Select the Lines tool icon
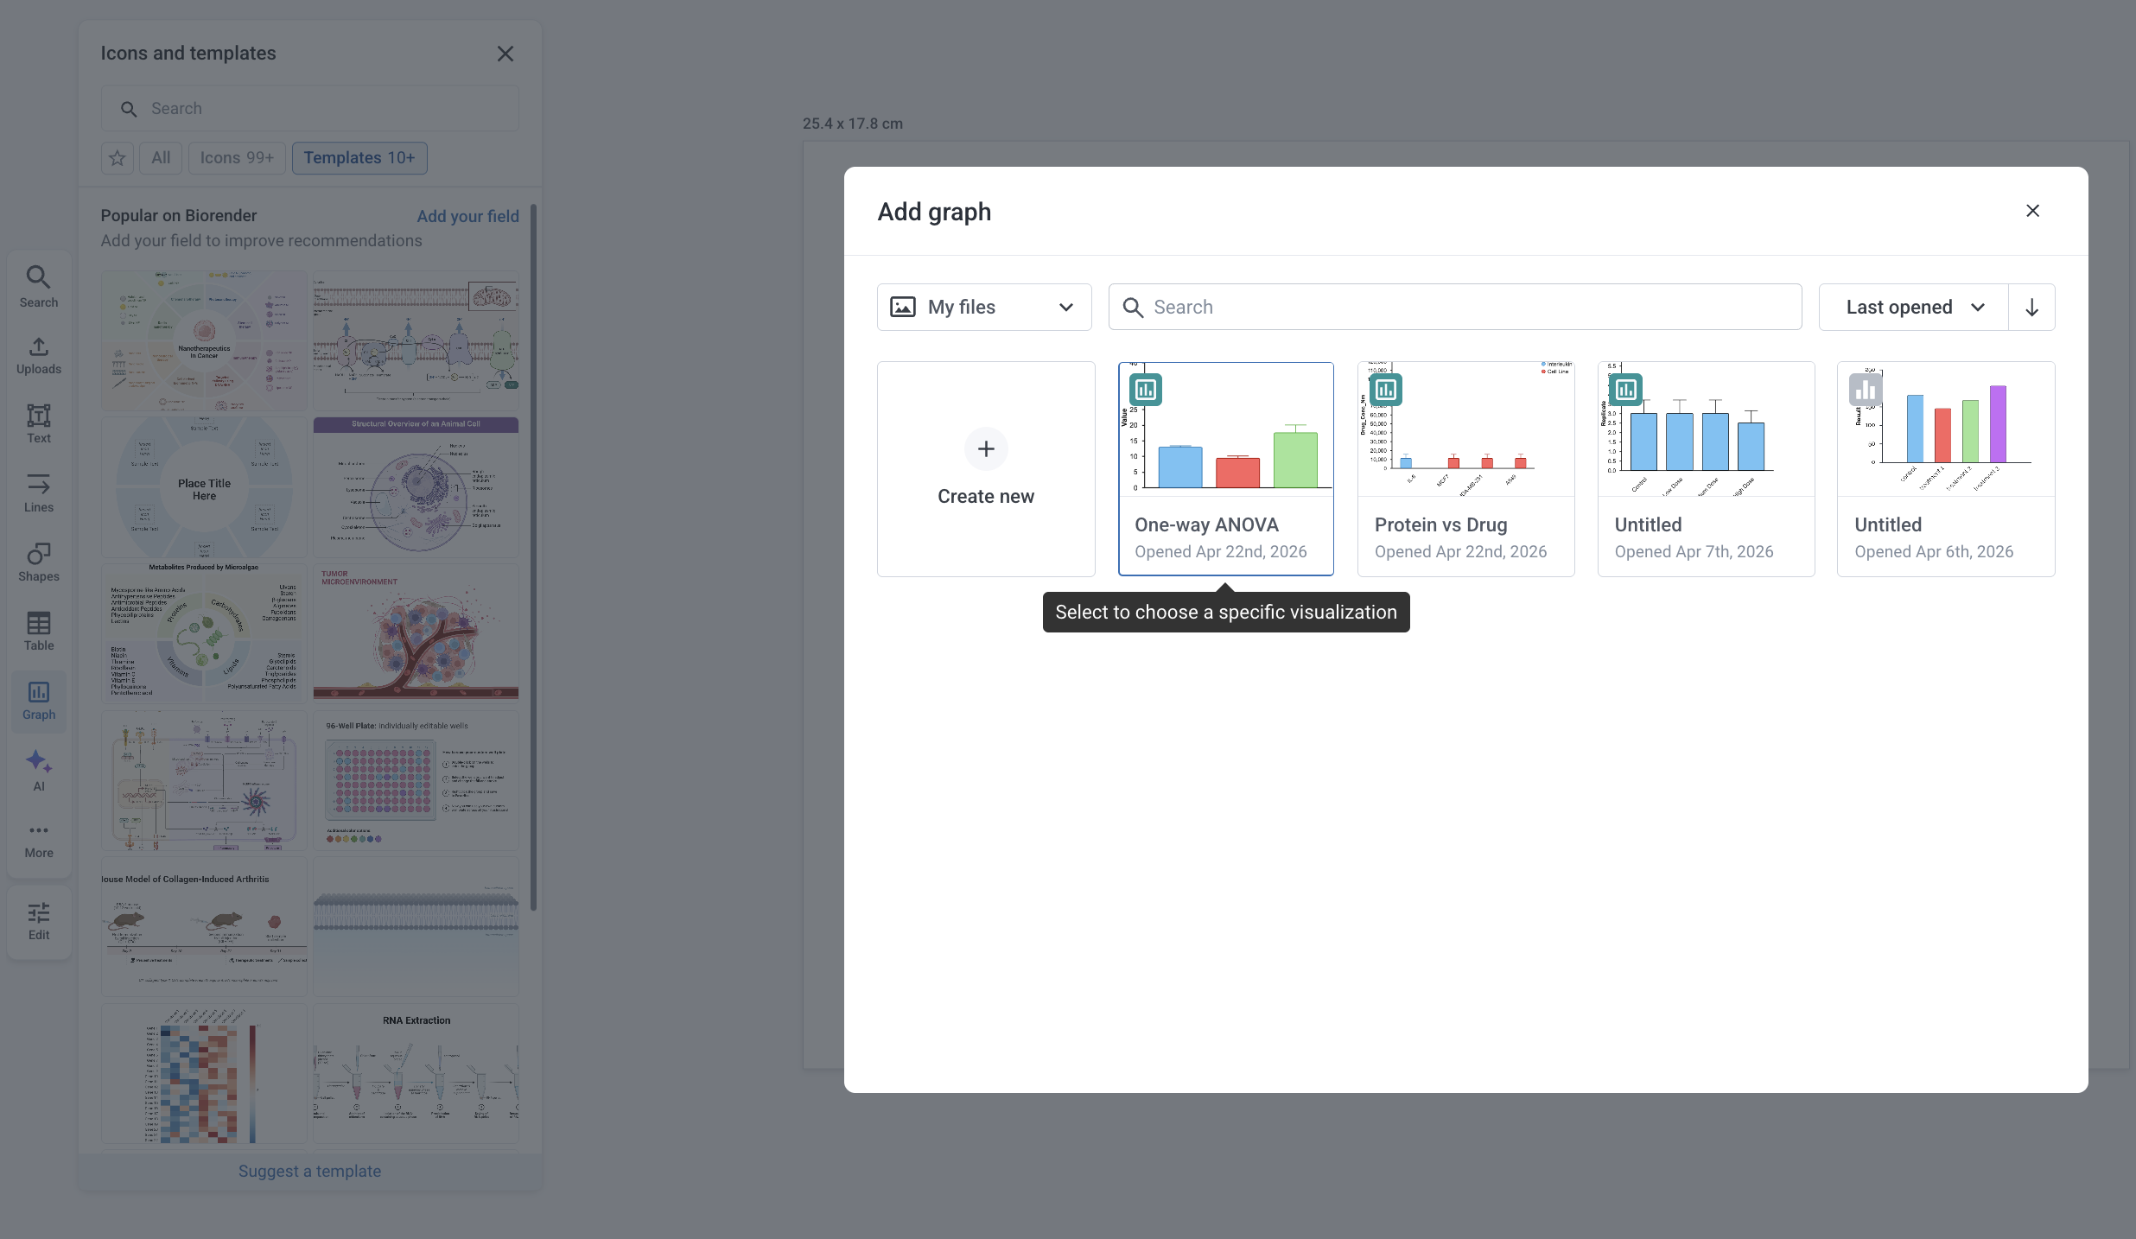This screenshot has width=2136, height=1239. click(x=39, y=493)
